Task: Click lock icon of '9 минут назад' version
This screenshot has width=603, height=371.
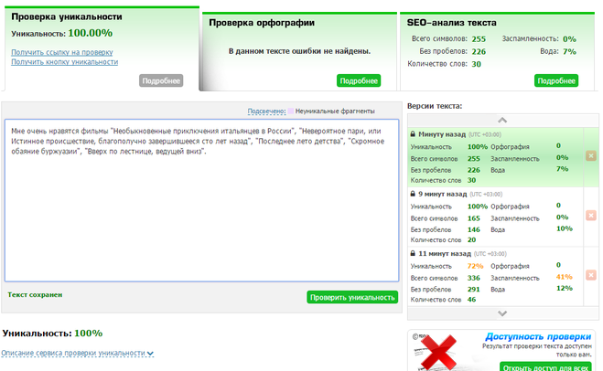Action: (413, 194)
